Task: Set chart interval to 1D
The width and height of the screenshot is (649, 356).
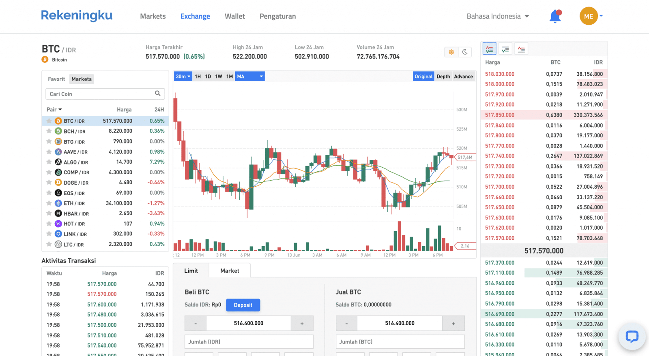Action: tap(208, 76)
